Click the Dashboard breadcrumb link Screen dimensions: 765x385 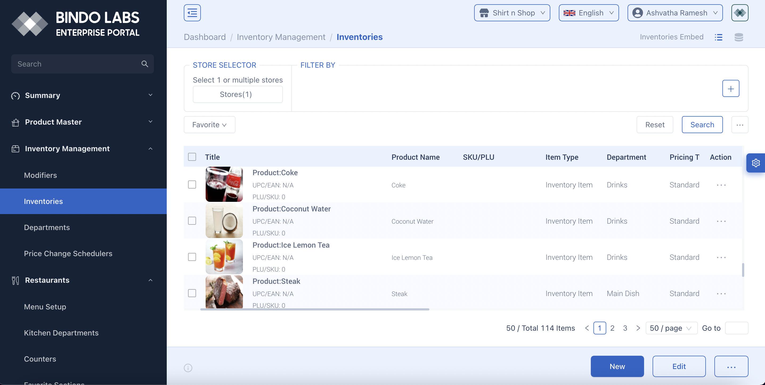pyautogui.click(x=205, y=37)
